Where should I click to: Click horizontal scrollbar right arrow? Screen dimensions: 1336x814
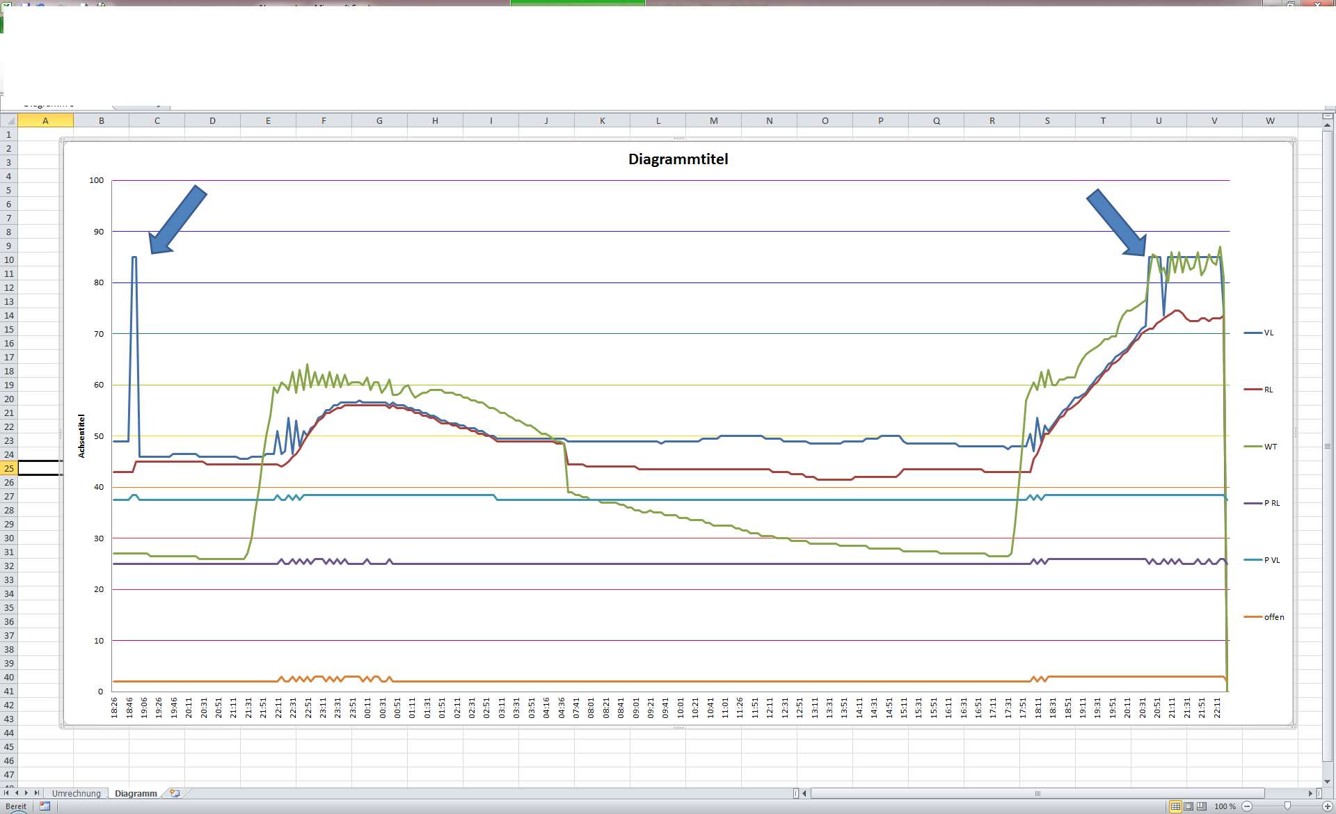click(1310, 793)
